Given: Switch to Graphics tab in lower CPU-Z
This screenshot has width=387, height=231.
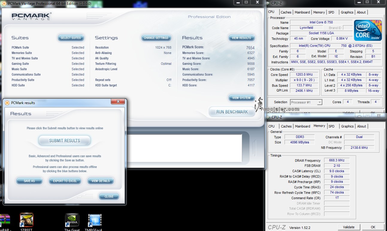Looking at the screenshot, I should pos(347,126).
